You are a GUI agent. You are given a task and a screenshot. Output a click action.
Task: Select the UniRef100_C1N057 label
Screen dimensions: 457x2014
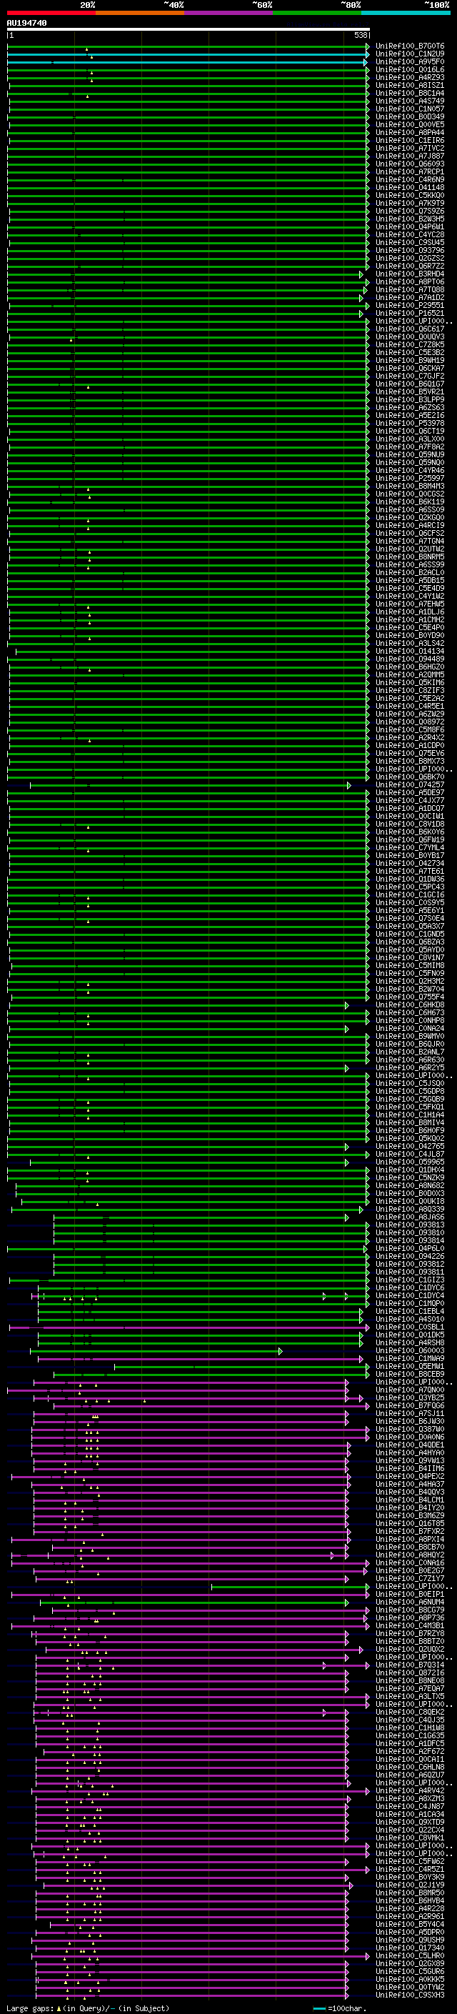[x=410, y=109]
